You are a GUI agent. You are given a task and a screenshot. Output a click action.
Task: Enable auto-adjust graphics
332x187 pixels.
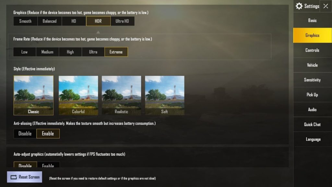[x=48, y=165]
